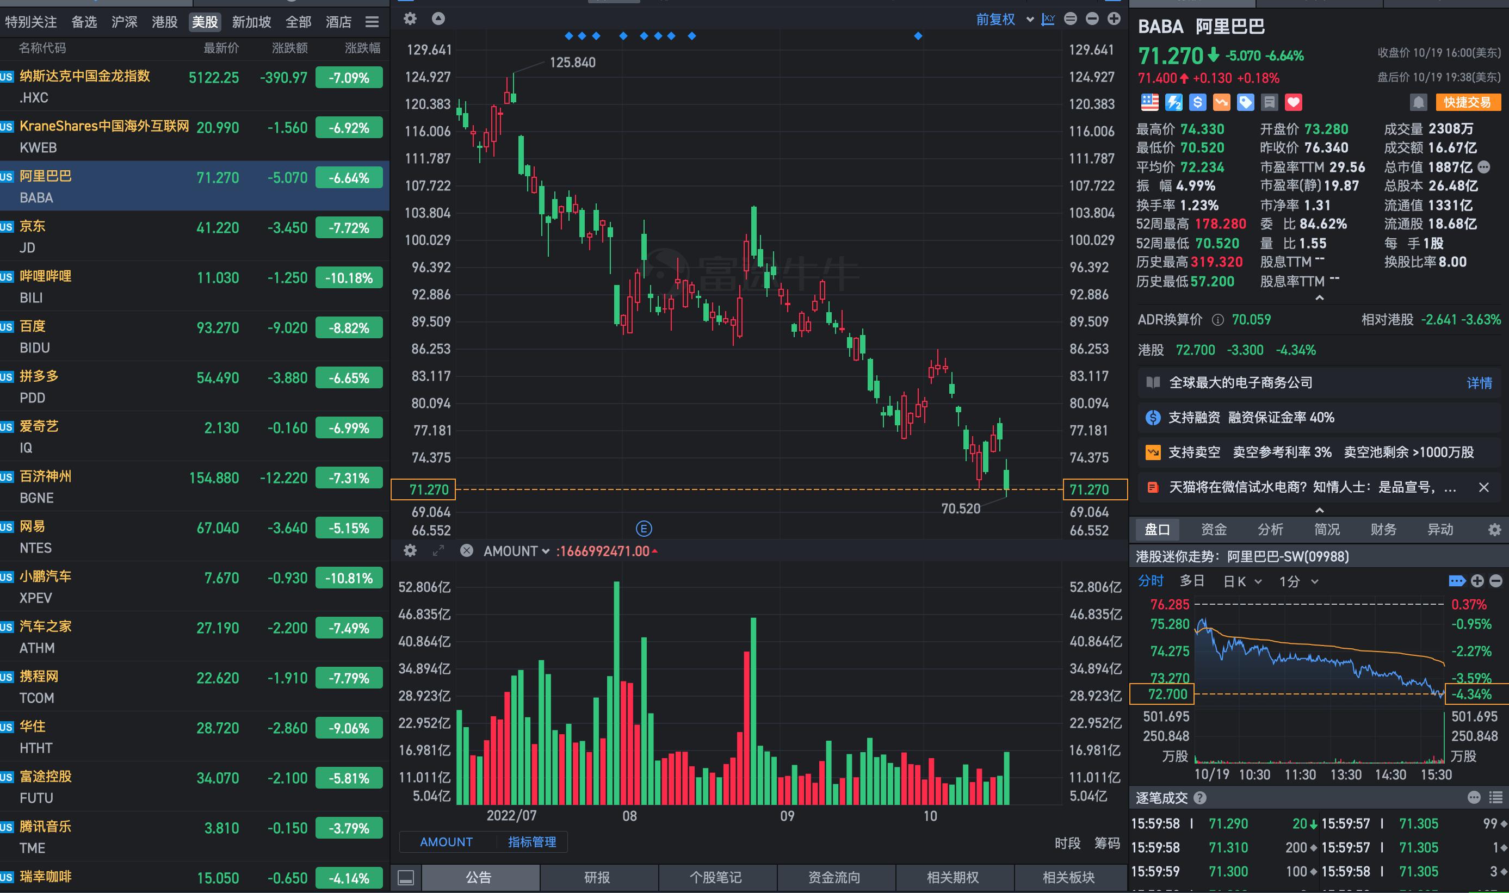Open the 资金流向 bottom tab

click(x=834, y=878)
